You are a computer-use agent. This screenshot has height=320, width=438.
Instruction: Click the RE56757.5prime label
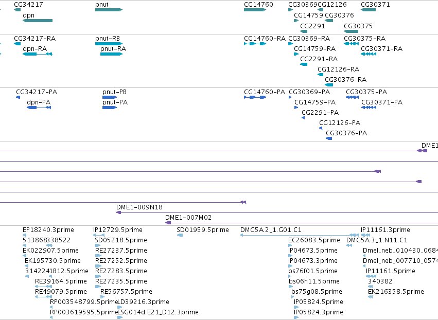tap(126, 292)
